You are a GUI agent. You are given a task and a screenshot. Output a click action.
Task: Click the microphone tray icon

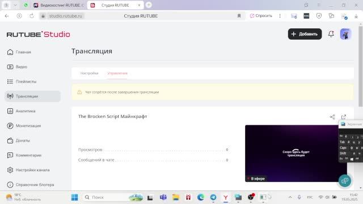tap(299, 197)
